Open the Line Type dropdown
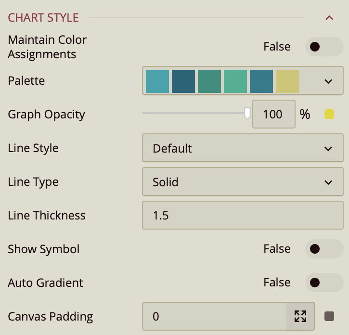 click(243, 182)
